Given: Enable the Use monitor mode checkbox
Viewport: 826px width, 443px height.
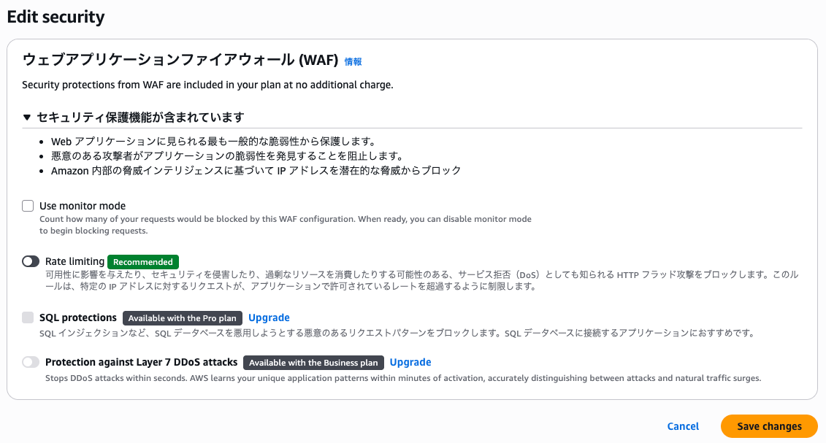Looking at the screenshot, I should coord(28,206).
